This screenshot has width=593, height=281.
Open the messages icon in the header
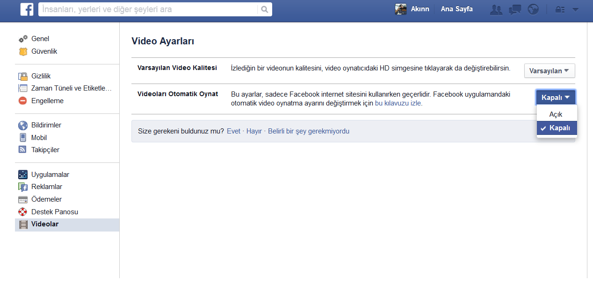click(x=515, y=9)
